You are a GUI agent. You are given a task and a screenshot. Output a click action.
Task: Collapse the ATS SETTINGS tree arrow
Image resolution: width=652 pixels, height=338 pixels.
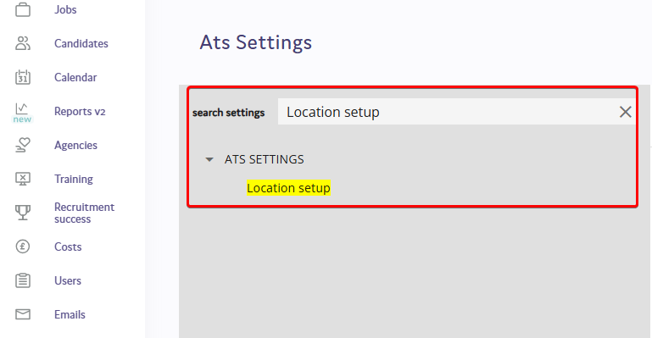[x=209, y=159]
